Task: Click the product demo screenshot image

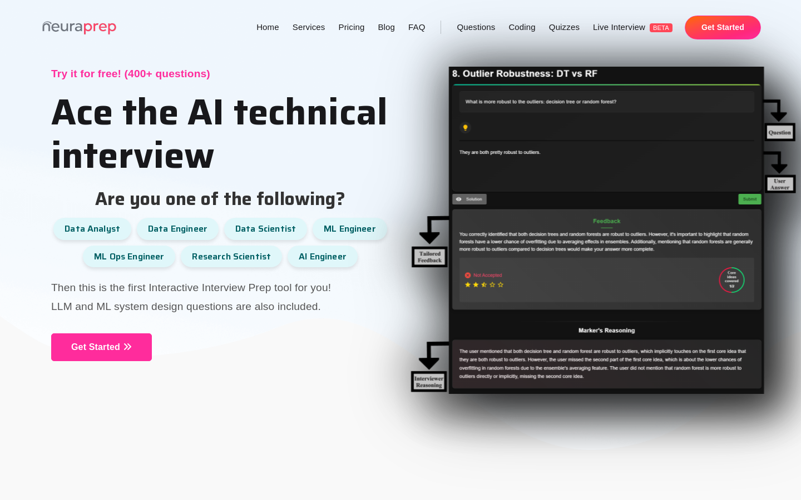Action: point(604,230)
